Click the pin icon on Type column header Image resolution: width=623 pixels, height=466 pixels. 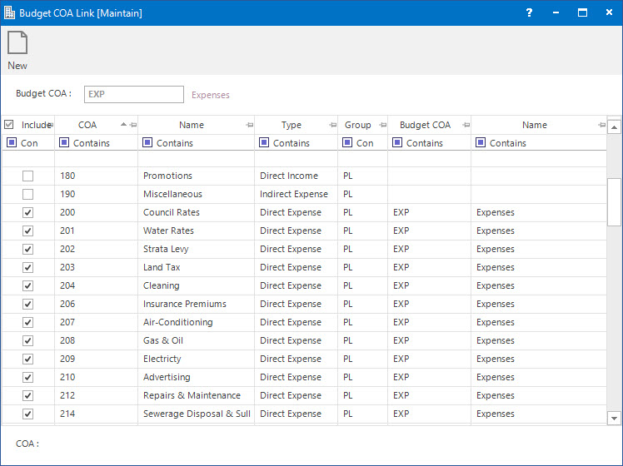pos(332,125)
